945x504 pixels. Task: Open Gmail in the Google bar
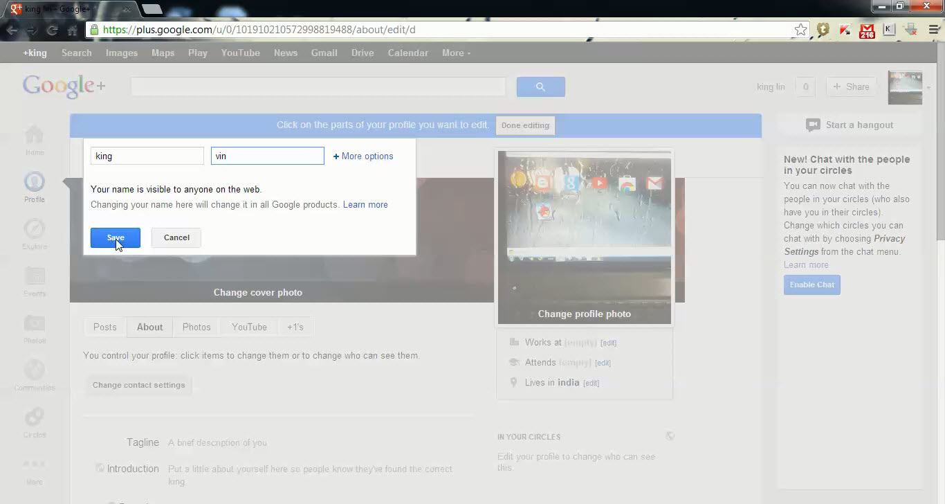point(324,53)
